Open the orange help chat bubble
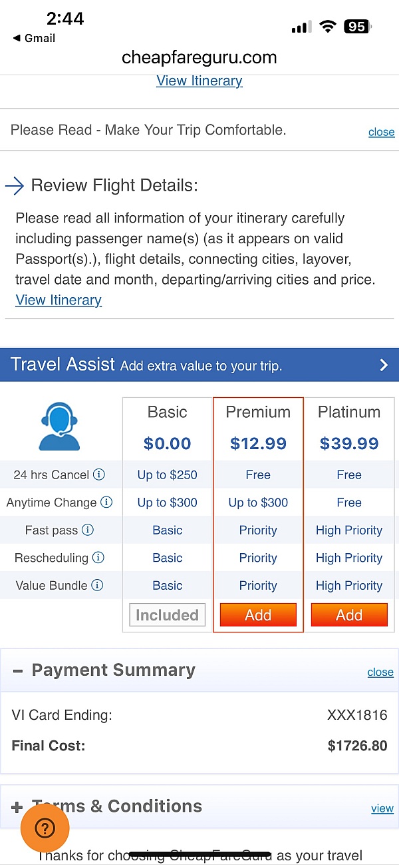Image resolution: width=399 pixels, height=865 pixels. tap(45, 828)
